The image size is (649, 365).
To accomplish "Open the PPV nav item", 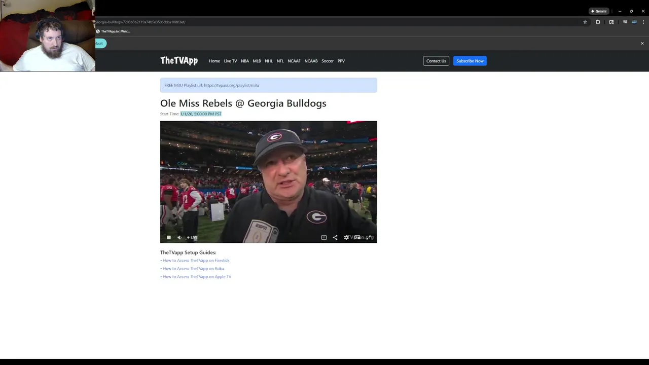I will [x=341, y=61].
